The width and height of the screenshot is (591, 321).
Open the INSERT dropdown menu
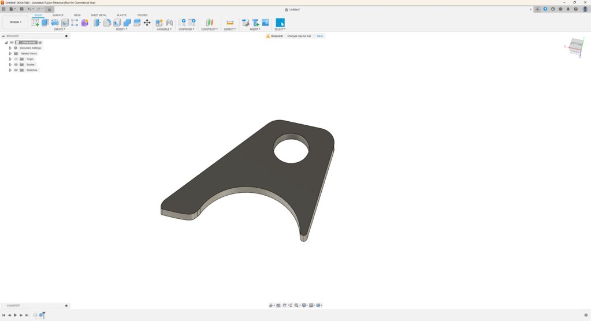point(255,29)
